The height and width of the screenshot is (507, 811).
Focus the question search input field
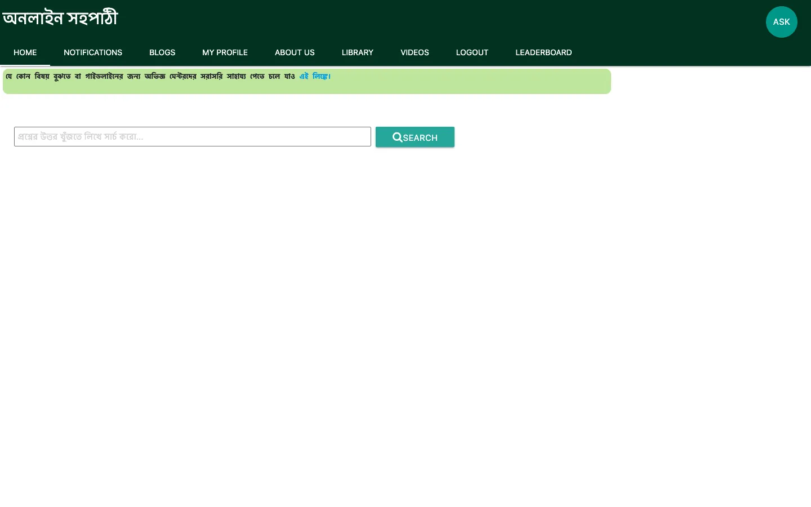(x=193, y=136)
